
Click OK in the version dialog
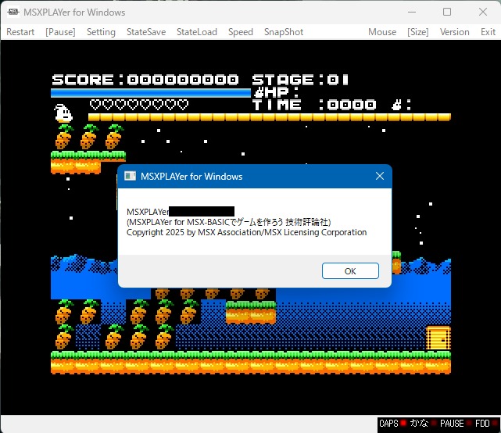pos(350,271)
